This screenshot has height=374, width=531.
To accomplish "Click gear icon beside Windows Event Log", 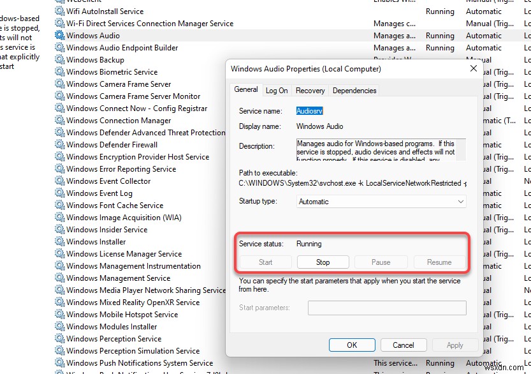I will pos(60,193).
